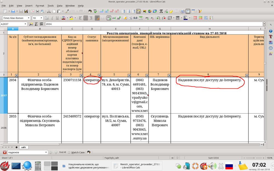
Task: Toggle Freeze Rows and Columns
Action: point(188,11)
